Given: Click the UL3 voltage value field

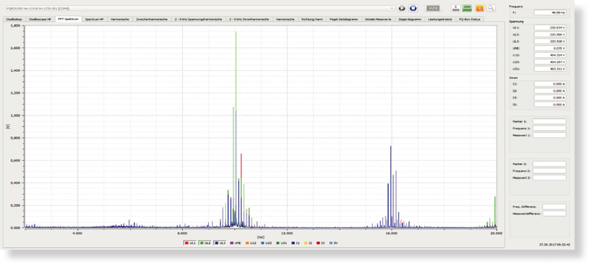Looking at the screenshot, I should (x=550, y=41).
